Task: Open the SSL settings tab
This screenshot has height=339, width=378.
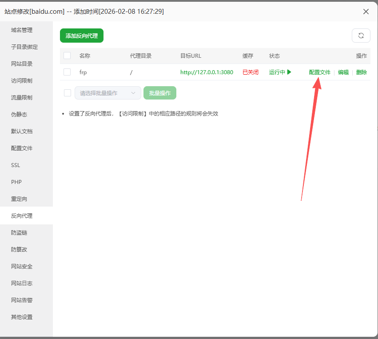Action: tap(16, 165)
